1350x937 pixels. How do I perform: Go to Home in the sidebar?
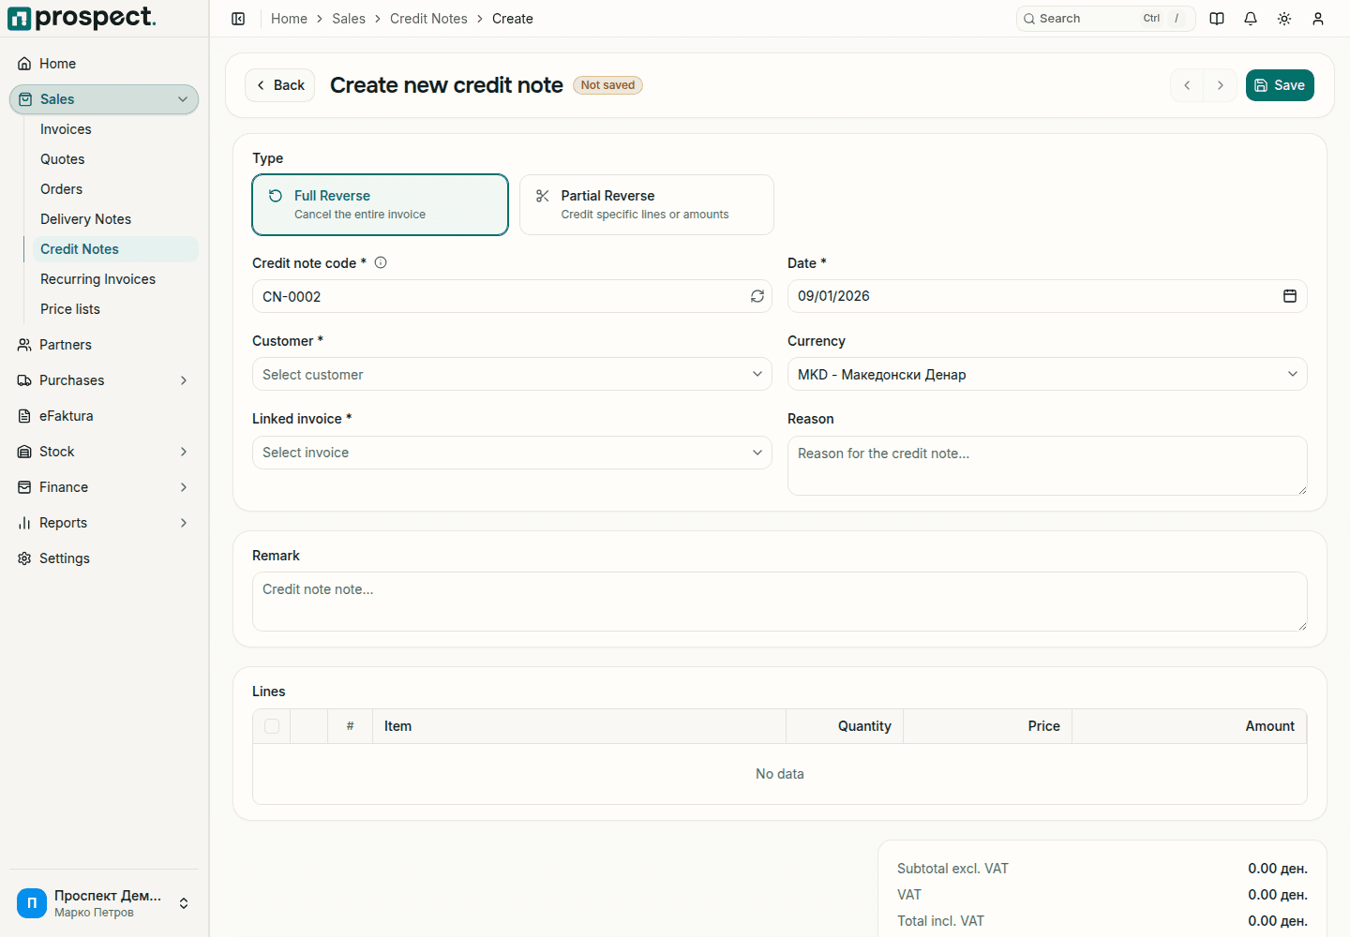click(104, 64)
